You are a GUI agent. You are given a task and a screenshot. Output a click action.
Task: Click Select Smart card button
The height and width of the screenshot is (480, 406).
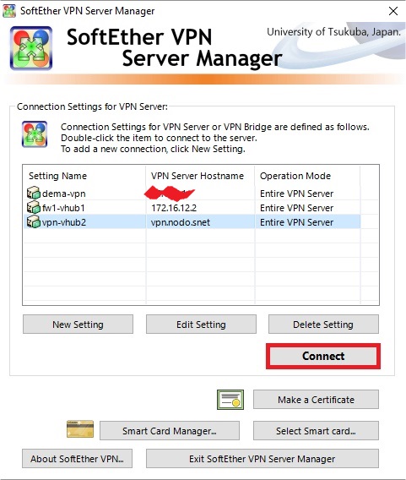316,431
